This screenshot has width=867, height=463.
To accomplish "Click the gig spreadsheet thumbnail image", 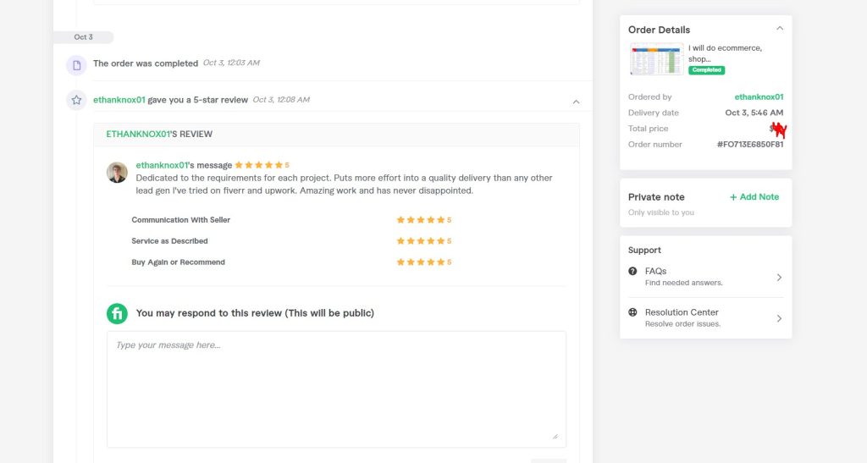I will (x=656, y=58).
